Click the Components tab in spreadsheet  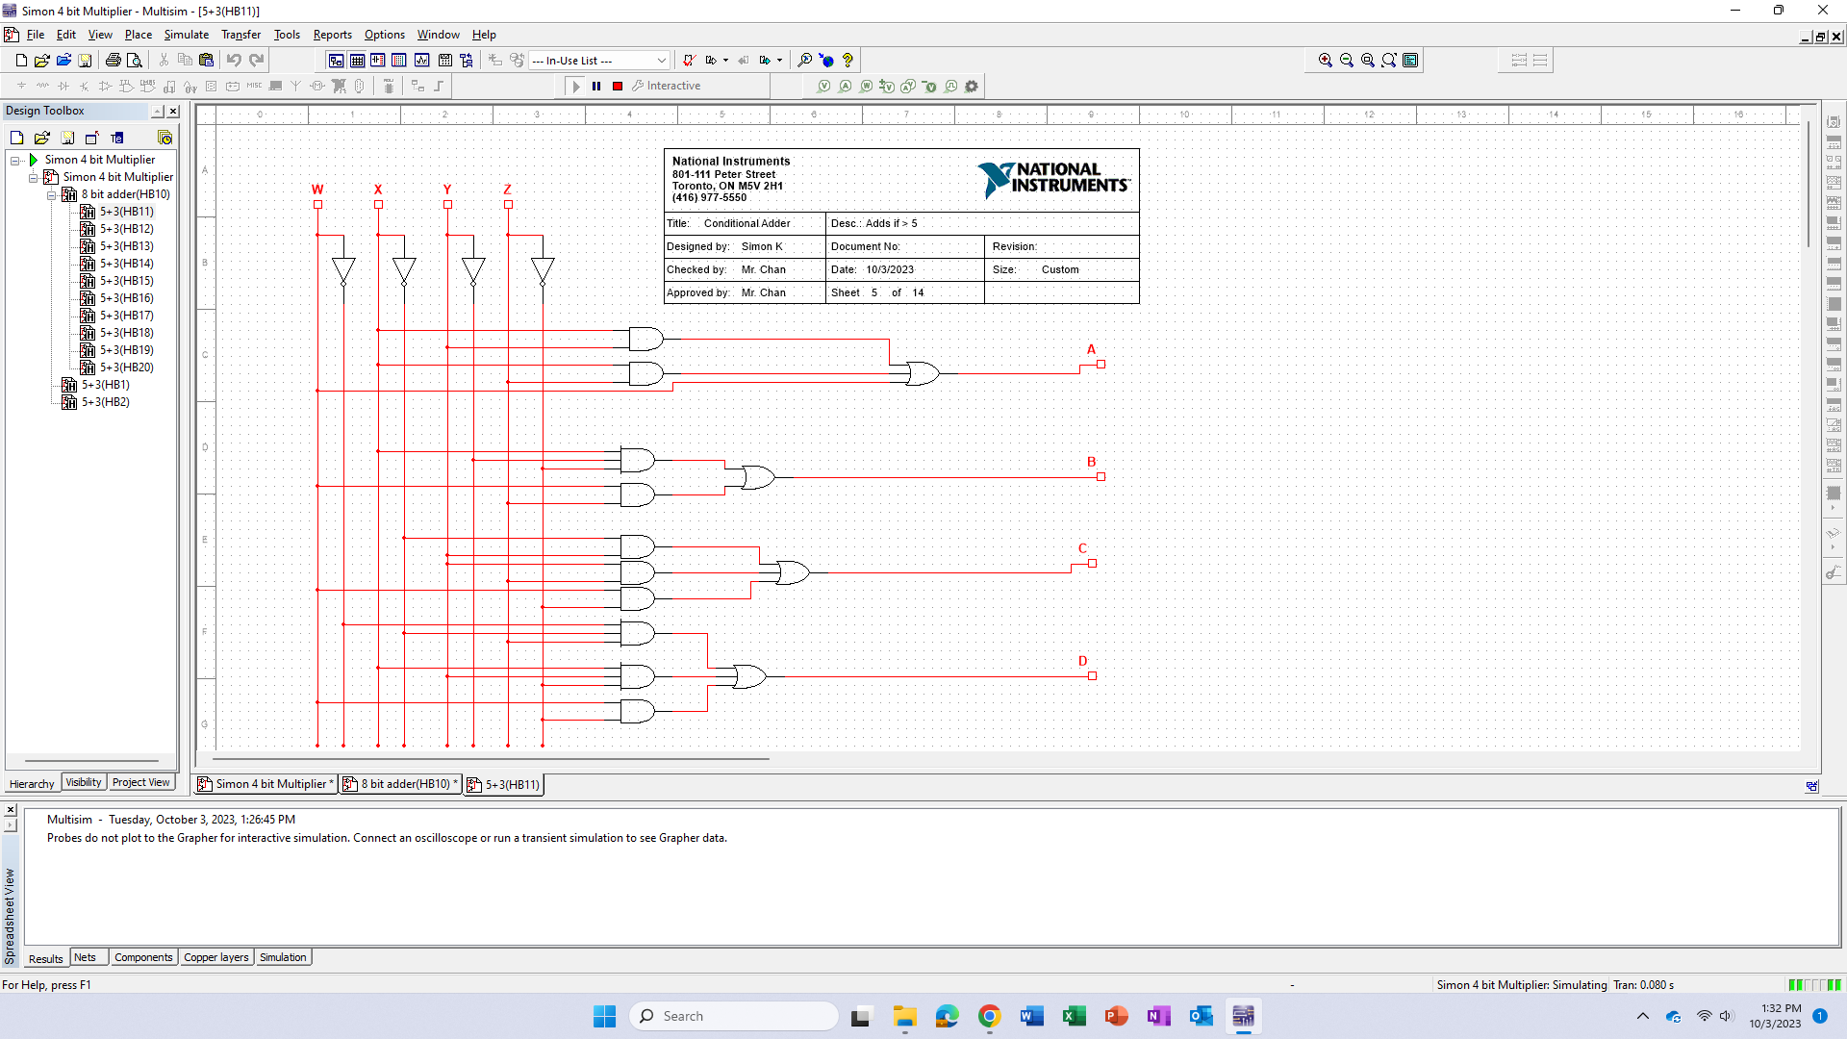142,956
